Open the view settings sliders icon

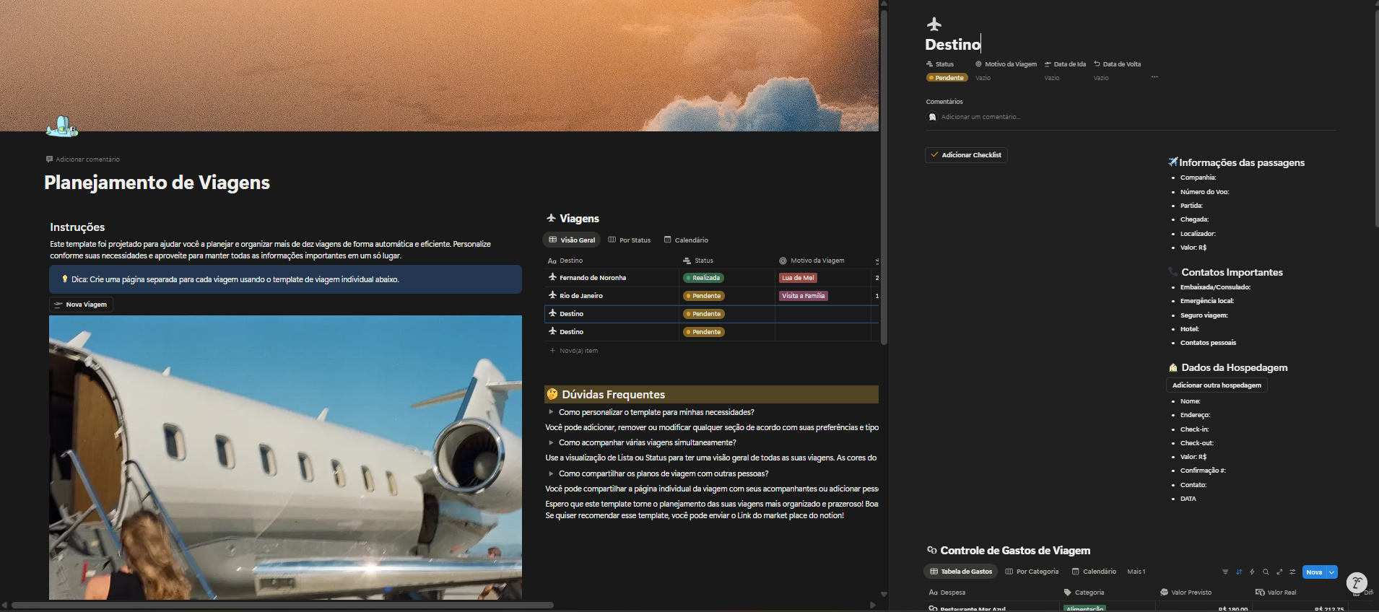tap(1292, 572)
